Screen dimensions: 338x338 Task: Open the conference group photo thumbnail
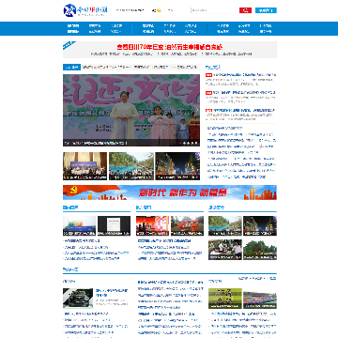point(84,166)
